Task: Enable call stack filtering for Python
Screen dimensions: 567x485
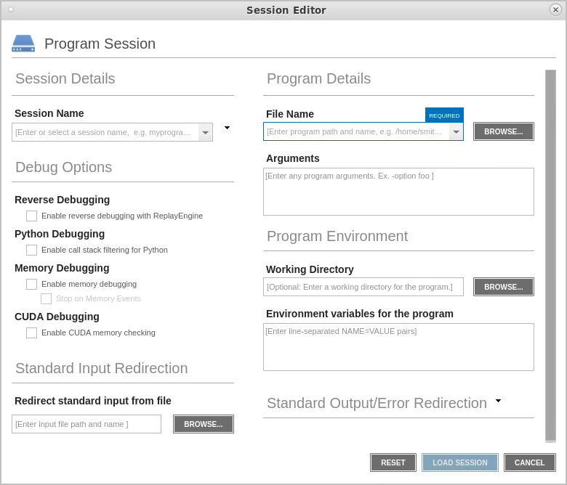Action: pyautogui.click(x=32, y=250)
